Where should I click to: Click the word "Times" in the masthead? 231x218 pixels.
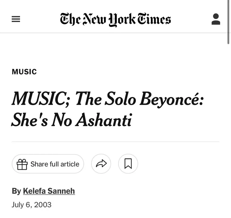coord(154,19)
